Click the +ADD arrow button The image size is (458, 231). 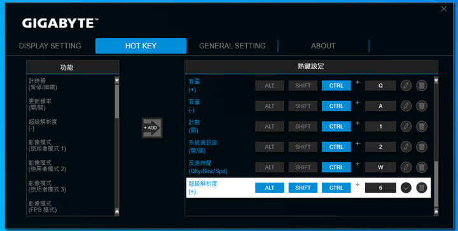(152, 128)
